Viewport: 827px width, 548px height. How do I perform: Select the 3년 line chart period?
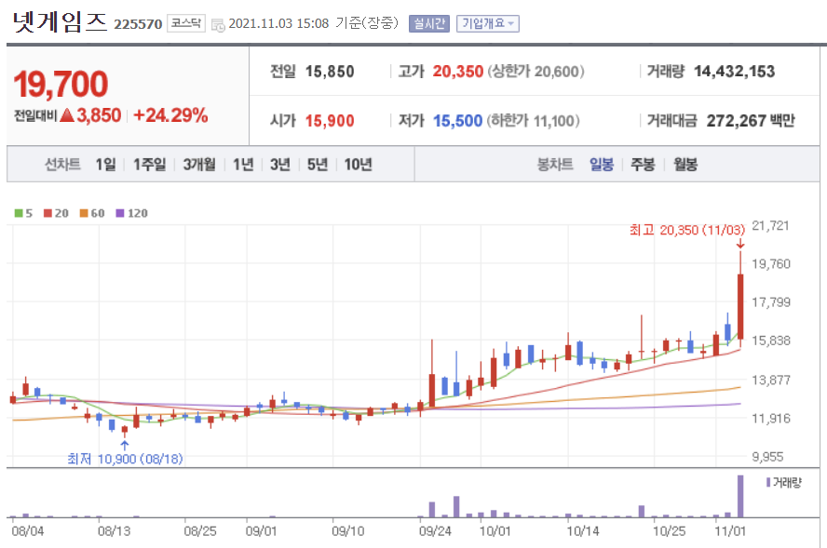[280, 165]
